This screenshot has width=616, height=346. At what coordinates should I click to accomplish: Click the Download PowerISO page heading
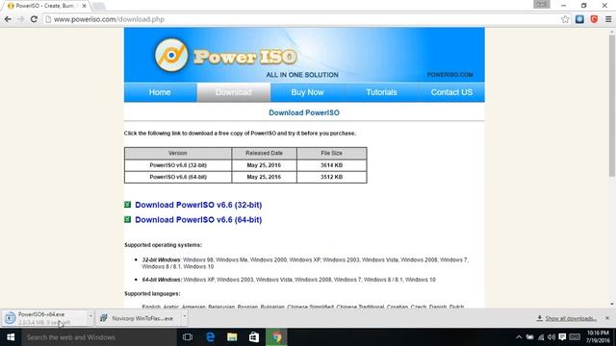304,112
